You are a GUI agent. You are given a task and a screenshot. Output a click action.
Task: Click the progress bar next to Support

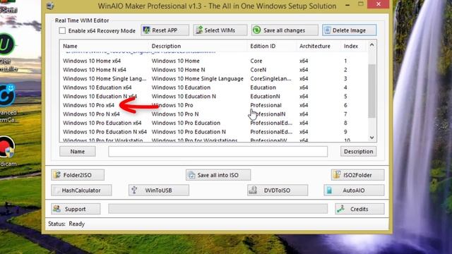218,209
